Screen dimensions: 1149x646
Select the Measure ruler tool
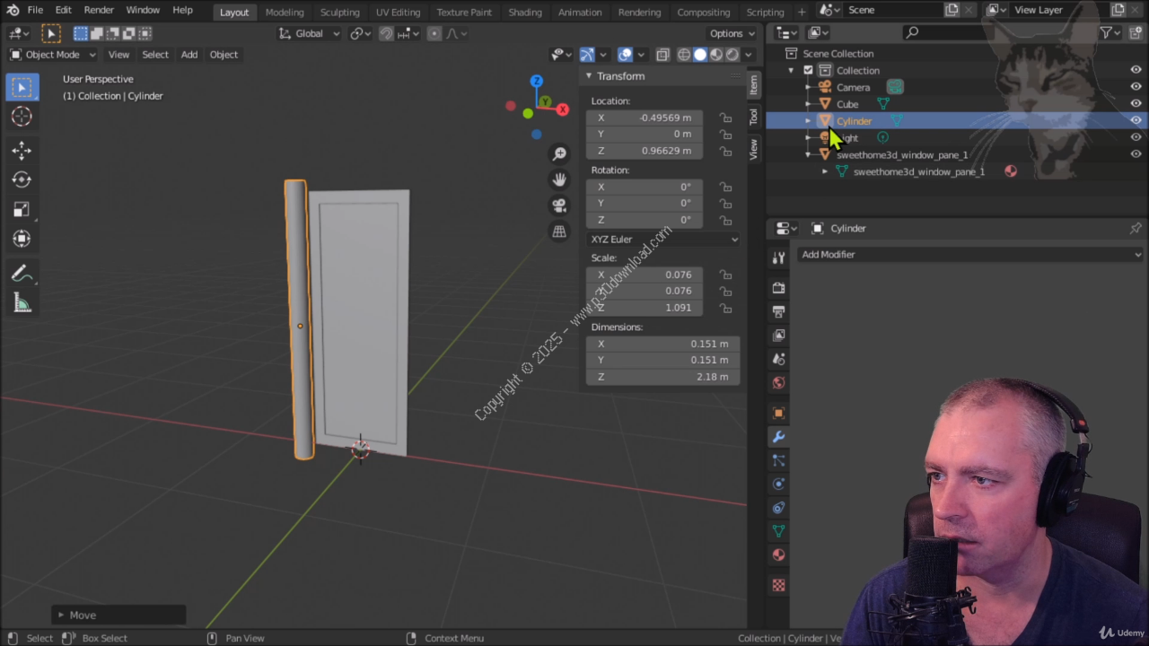tap(22, 303)
